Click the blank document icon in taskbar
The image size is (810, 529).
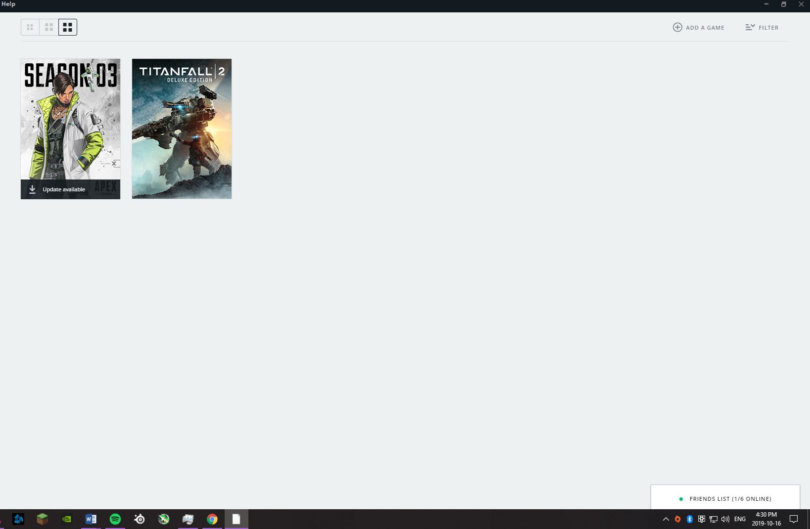click(x=237, y=519)
